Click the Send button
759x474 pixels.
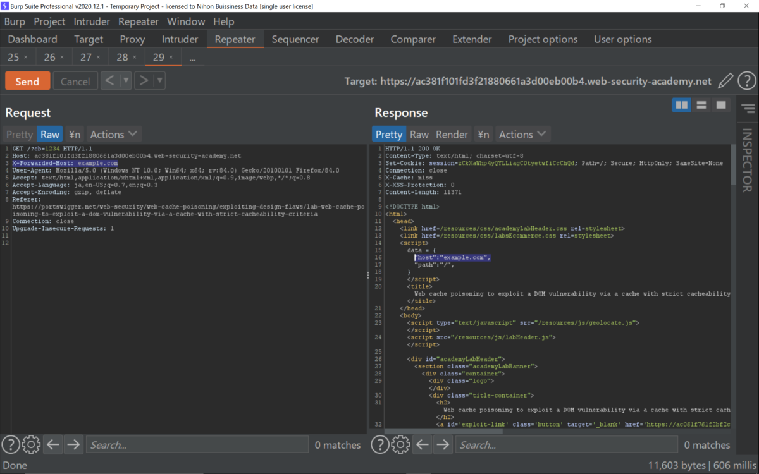click(27, 81)
